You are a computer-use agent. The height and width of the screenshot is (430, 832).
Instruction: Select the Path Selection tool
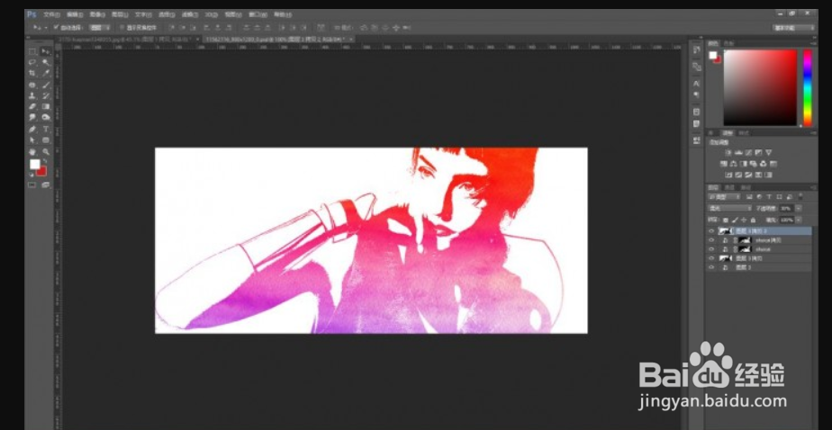coord(32,140)
